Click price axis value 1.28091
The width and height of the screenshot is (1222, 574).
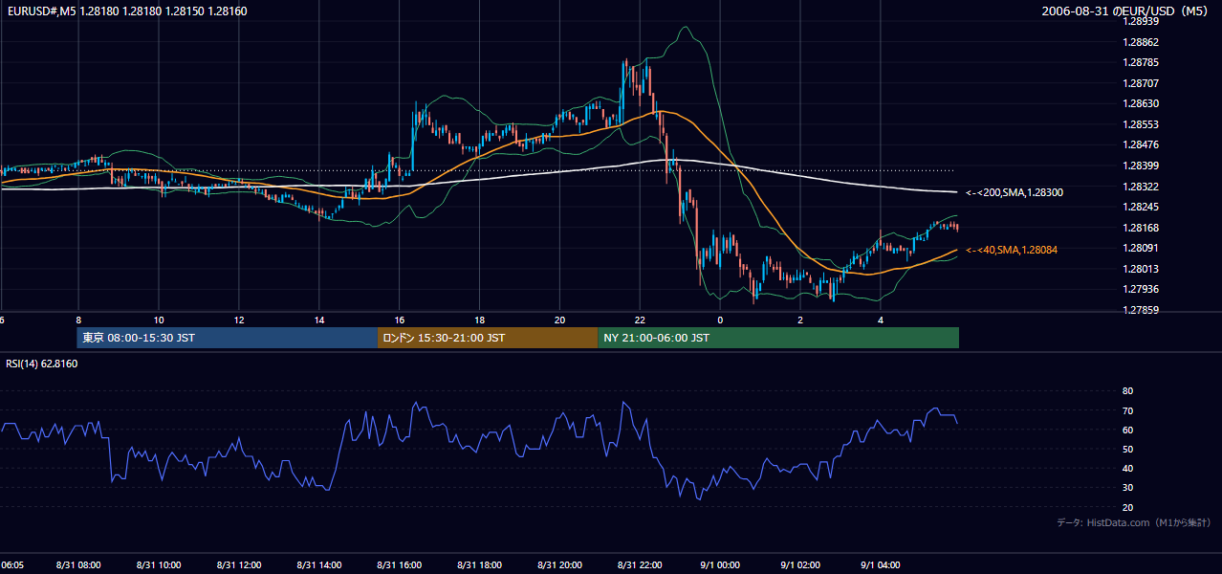coord(1140,249)
